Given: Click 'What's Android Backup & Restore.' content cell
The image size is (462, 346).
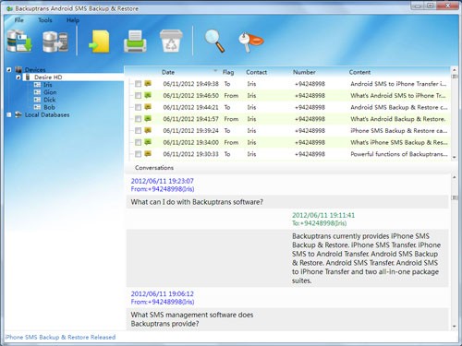Looking at the screenshot, I should [x=397, y=119].
